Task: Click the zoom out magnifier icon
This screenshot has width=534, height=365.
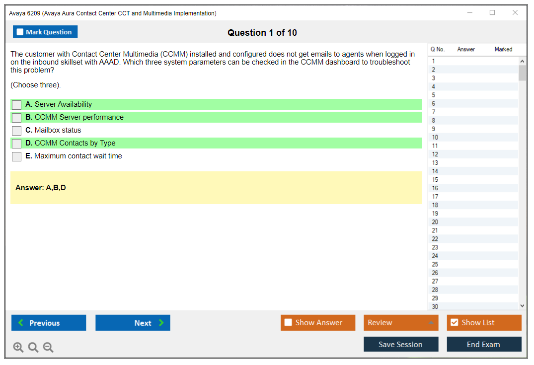Action: click(x=48, y=348)
